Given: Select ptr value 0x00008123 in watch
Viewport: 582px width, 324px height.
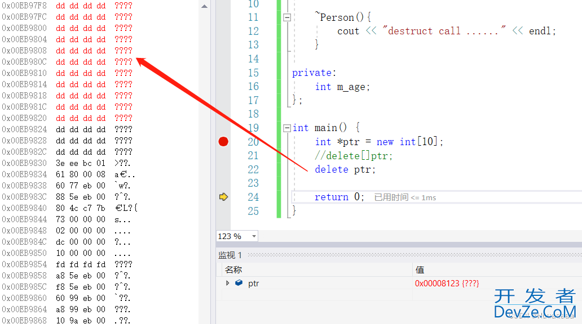Looking at the screenshot, I should click(x=447, y=283).
